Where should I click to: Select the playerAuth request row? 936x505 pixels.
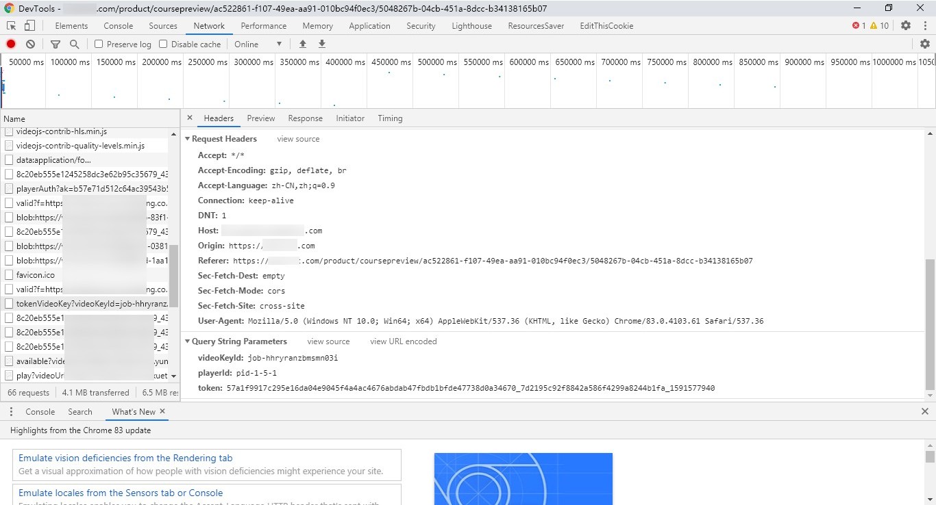86,188
